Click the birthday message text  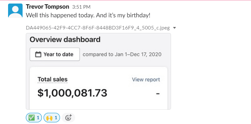pyautogui.click(x=88, y=15)
